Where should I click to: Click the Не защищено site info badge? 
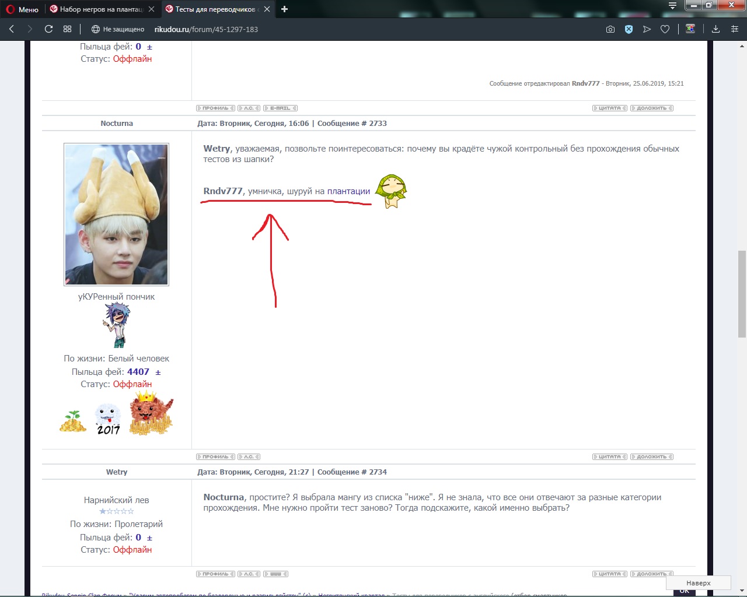[118, 29]
